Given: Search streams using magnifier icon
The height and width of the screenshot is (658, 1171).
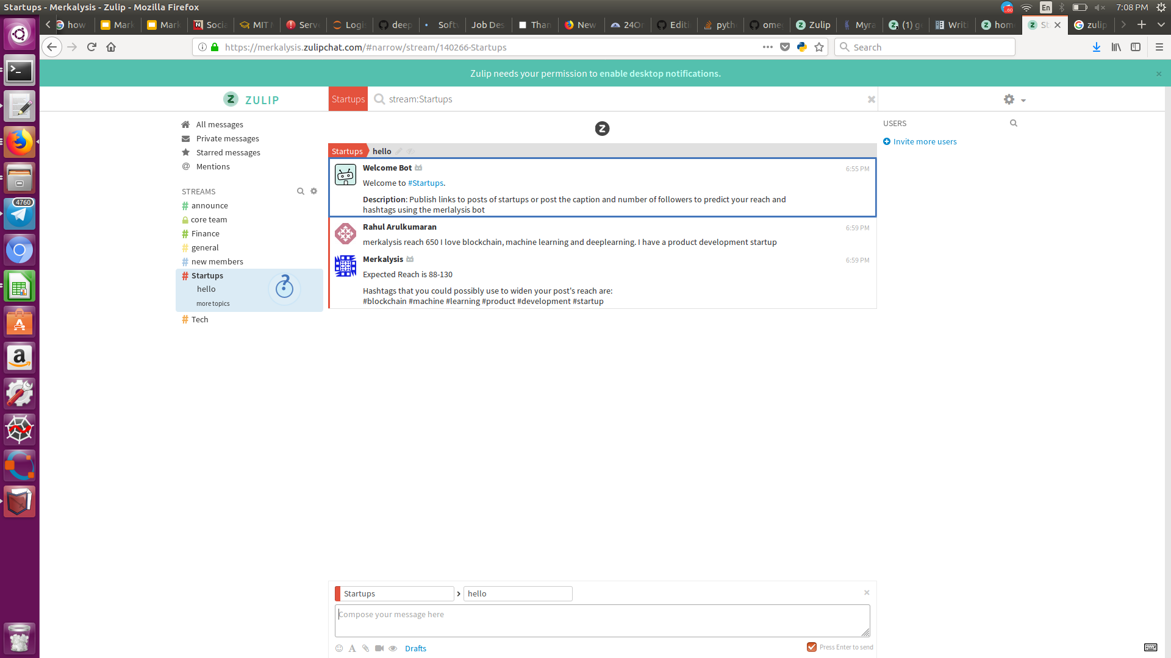Looking at the screenshot, I should pyautogui.click(x=301, y=191).
